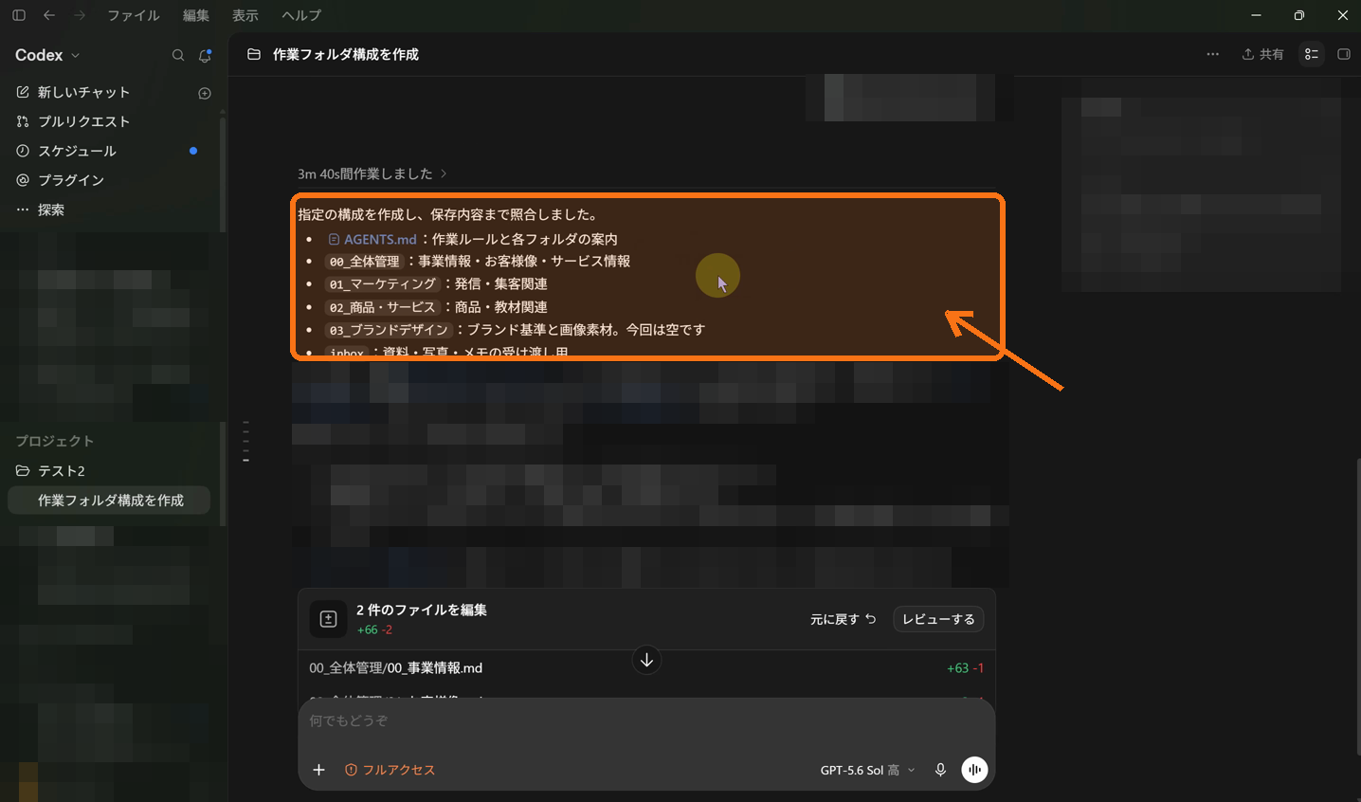
Task: Open the 編集 menu
Action: pos(196,15)
